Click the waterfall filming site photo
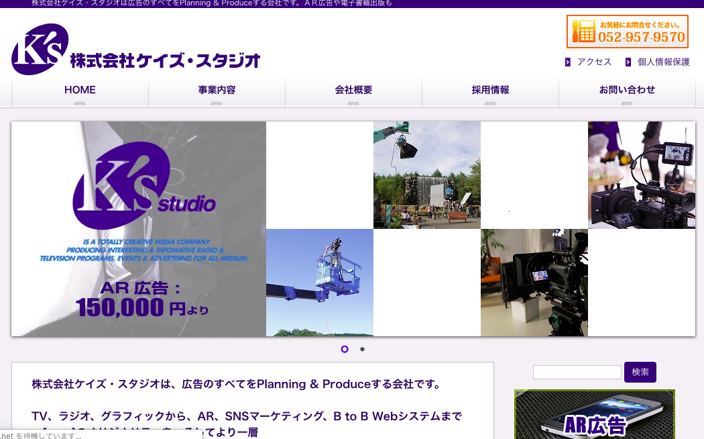The image size is (704, 439). click(426, 175)
